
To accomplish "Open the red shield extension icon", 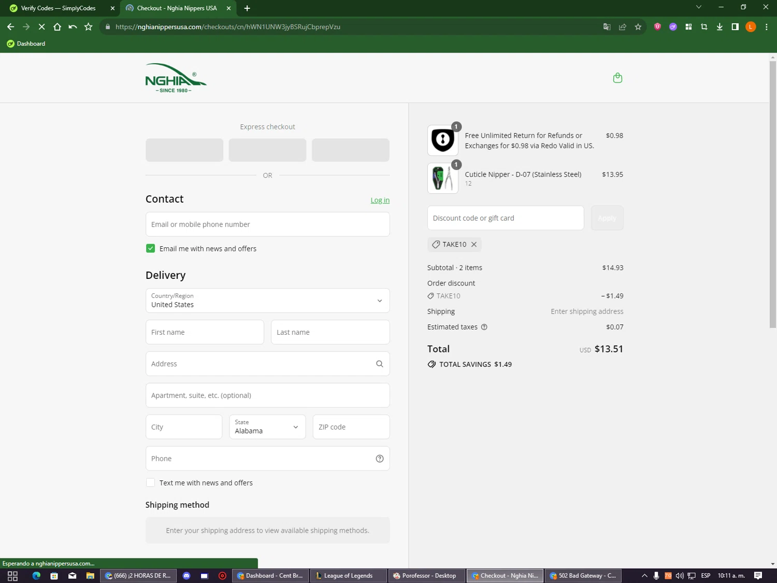I will (x=657, y=27).
